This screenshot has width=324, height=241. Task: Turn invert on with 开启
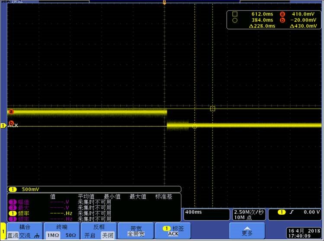(90, 235)
